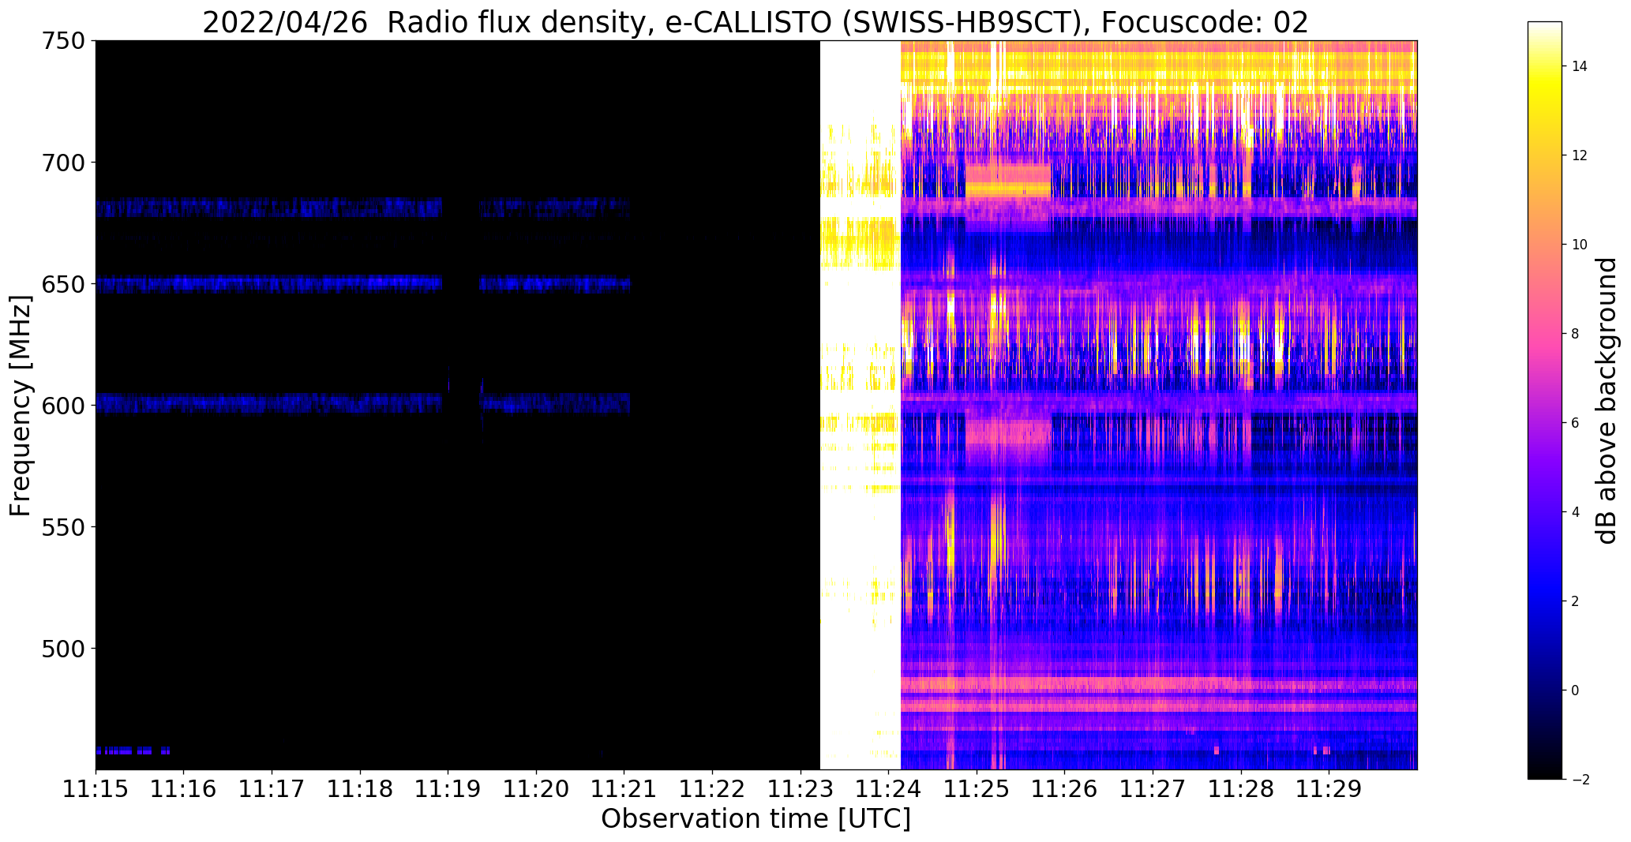Viewport: 1631px width, 842px height.
Task: Click the 11:26 time tick label
Action: (x=1066, y=788)
